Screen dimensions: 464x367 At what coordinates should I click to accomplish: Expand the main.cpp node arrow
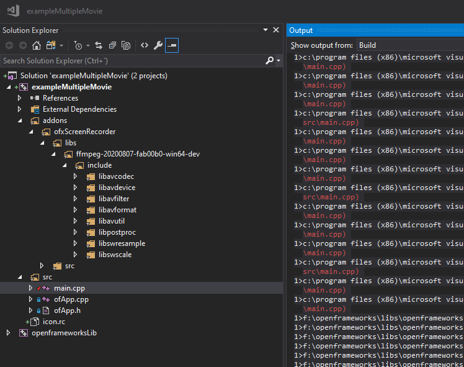click(x=30, y=288)
